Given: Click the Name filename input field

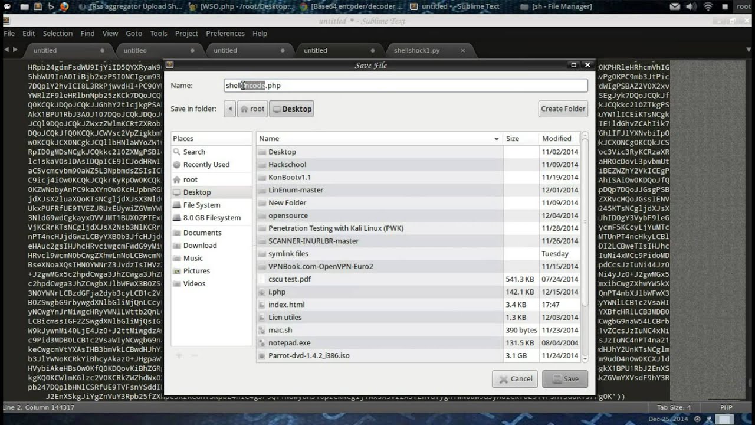Looking at the screenshot, I should pyautogui.click(x=406, y=86).
